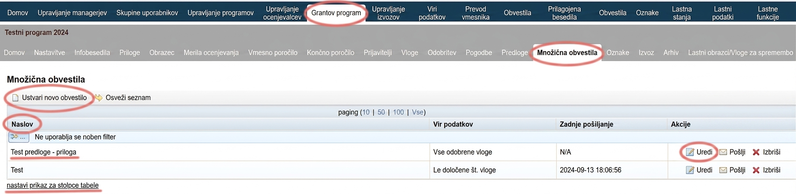796x194 pixels.
Task: Open Lastna stanja in the top menu
Action: [682, 13]
